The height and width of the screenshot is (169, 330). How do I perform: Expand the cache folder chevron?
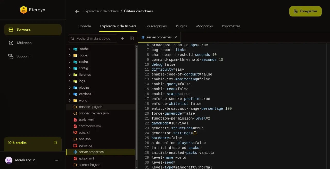pos(70,62)
